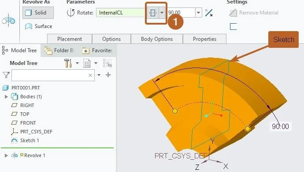The width and height of the screenshot is (304, 172).
Task: Click the Revolve tool icon at left
Action: coord(8,20)
